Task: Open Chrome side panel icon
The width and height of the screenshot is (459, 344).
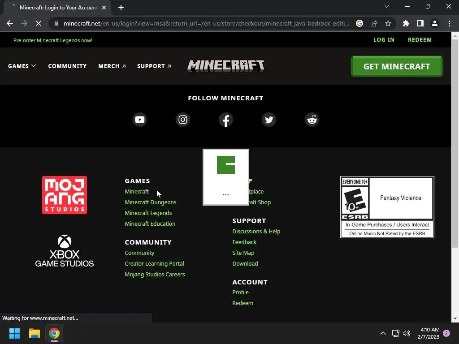Action: point(420,23)
